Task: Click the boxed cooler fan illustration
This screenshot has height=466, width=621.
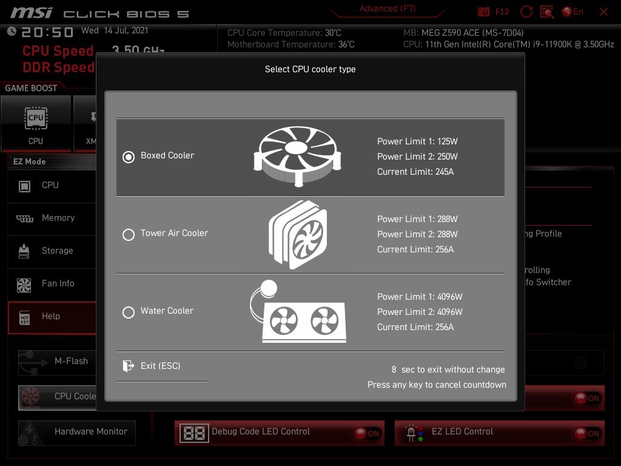Action: pyautogui.click(x=297, y=156)
